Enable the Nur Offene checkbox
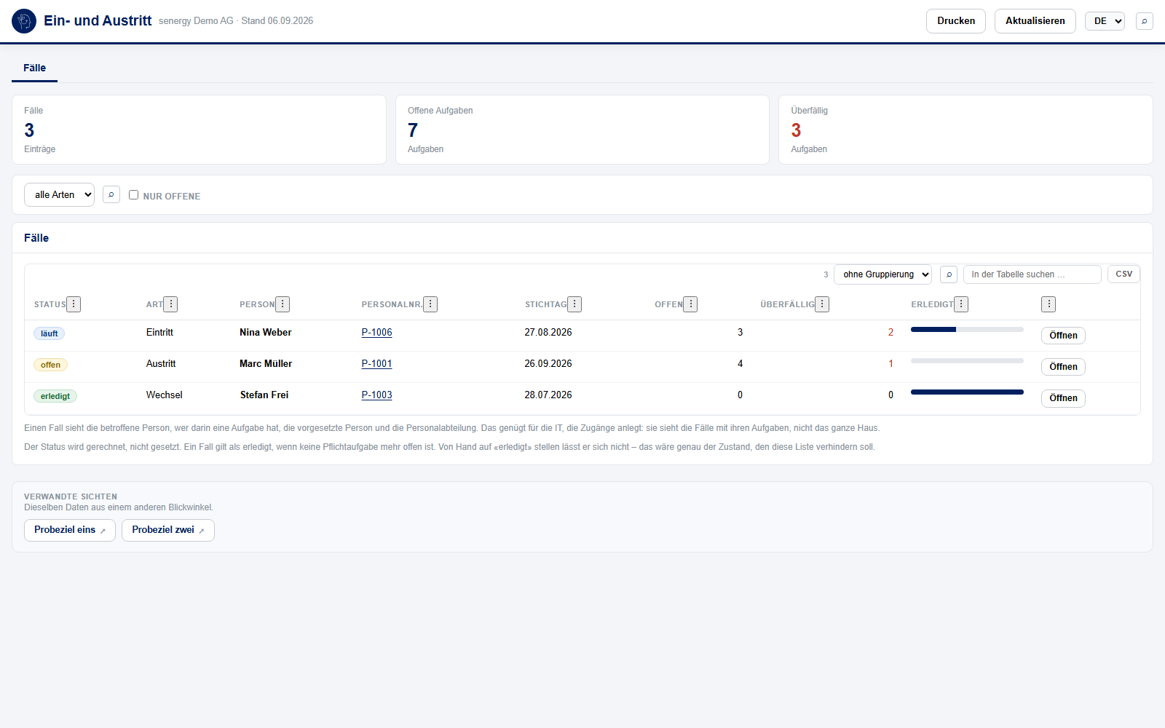The height and width of the screenshot is (728, 1165). coord(133,195)
